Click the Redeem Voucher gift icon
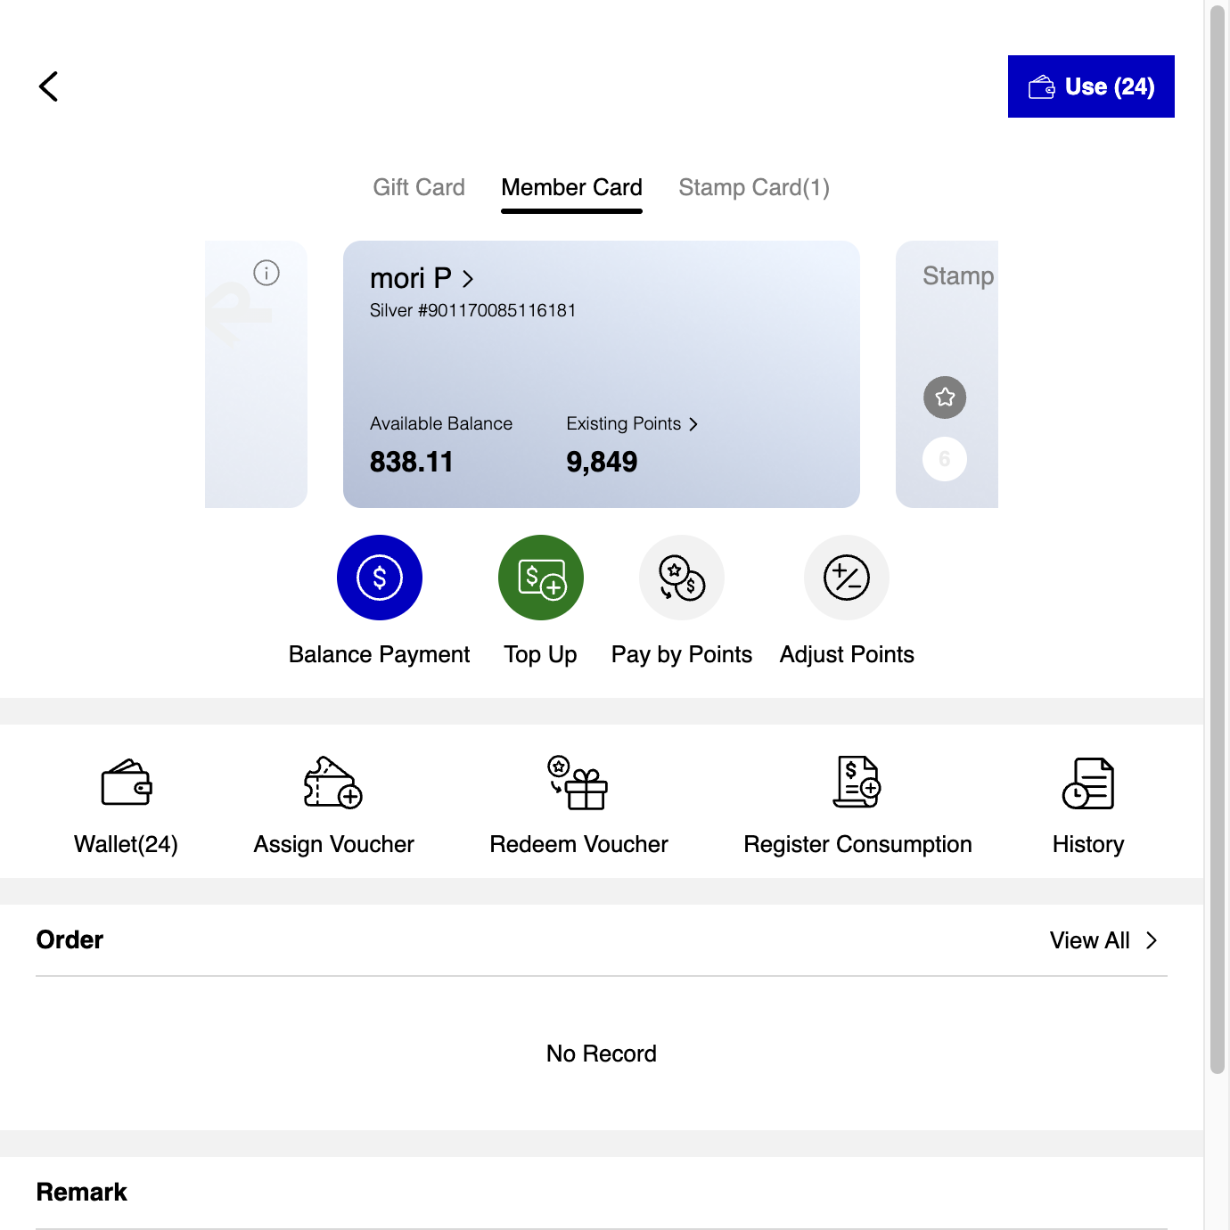Image resolution: width=1230 pixels, height=1230 pixels. (x=578, y=783)
